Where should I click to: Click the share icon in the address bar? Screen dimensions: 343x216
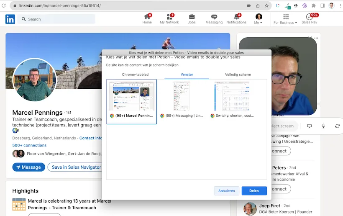[258, 6]
